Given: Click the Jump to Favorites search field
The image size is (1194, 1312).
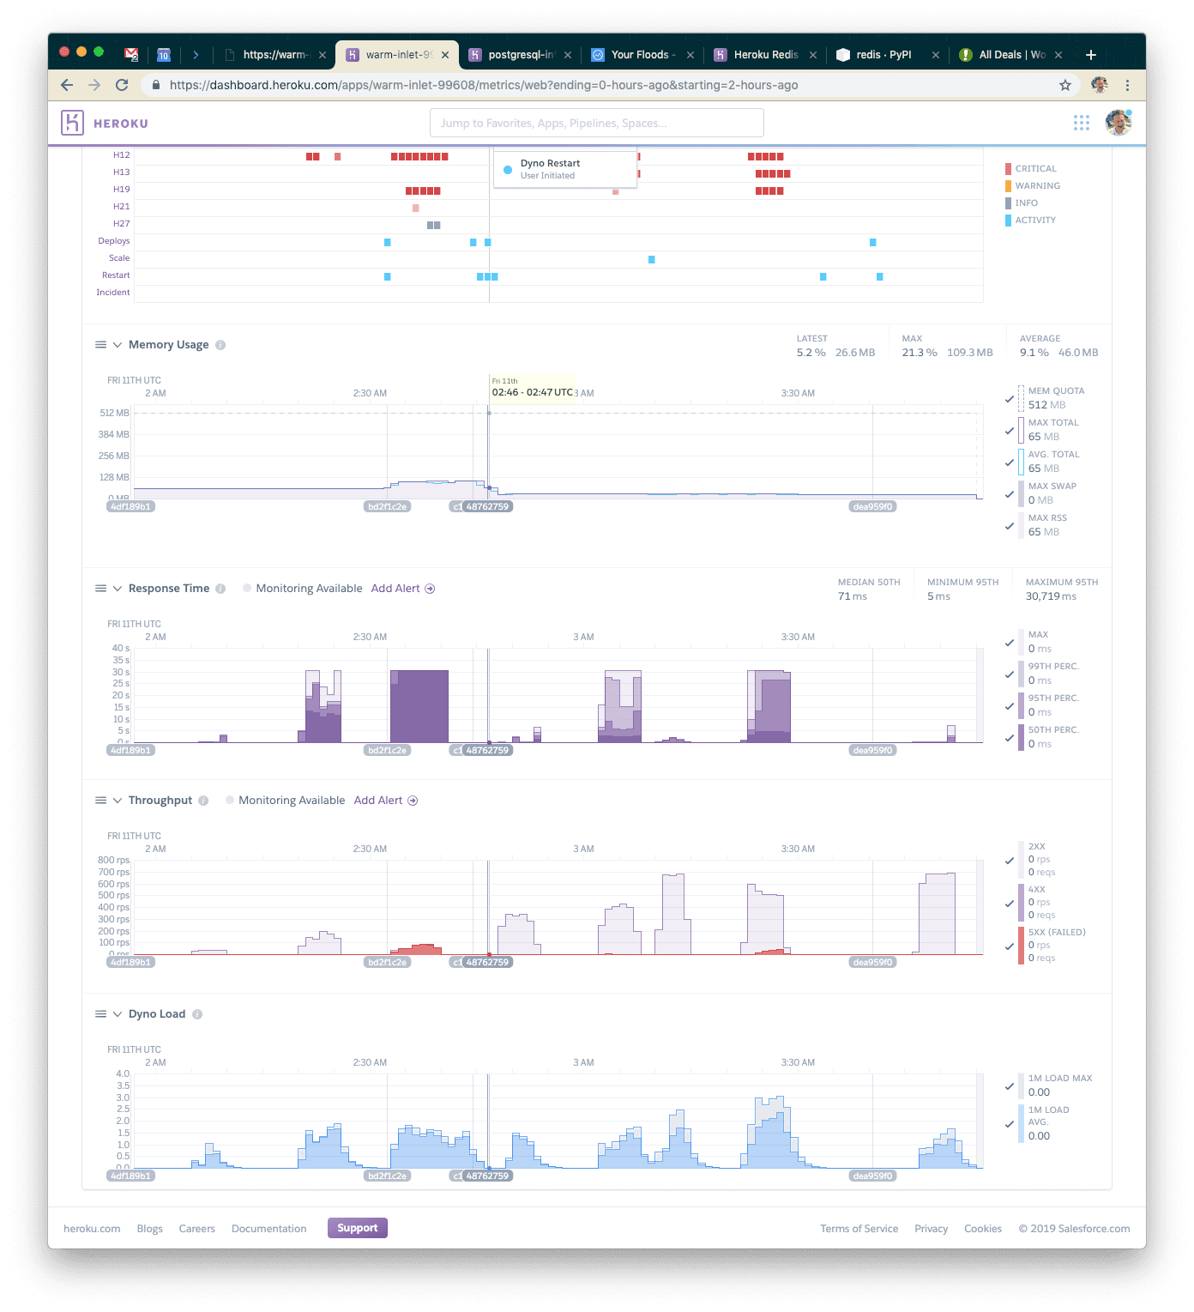Looking at the screenshot, I should pyautogui.click(x=596, y=123).
